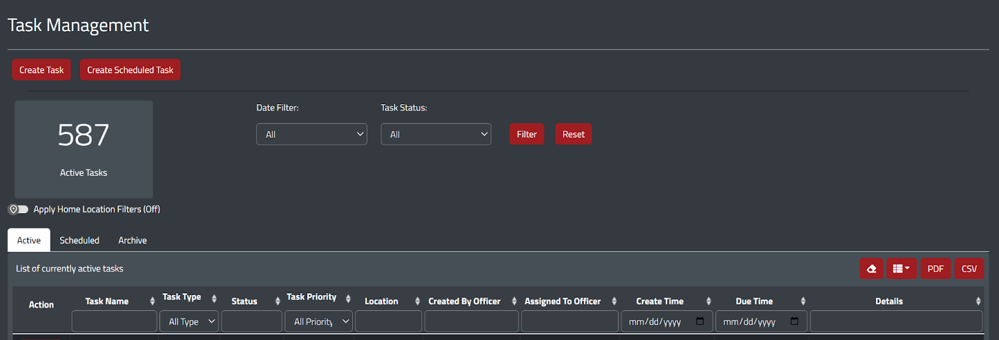The height and width of the screenshot is (340, 999).
Task: Sort by Details column arrows
Action: [978, 301]
